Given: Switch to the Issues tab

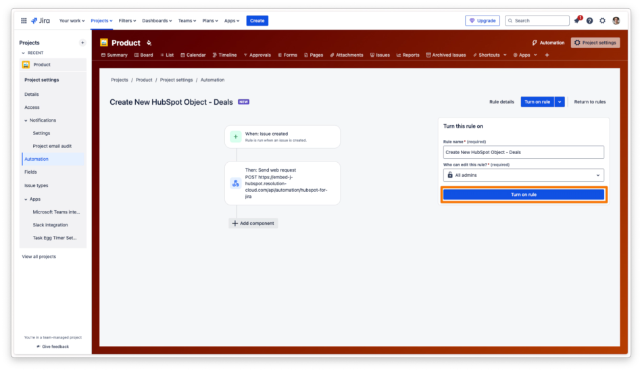Looking at the screenshot, I should pyautogui.click(x=380, y=55).
